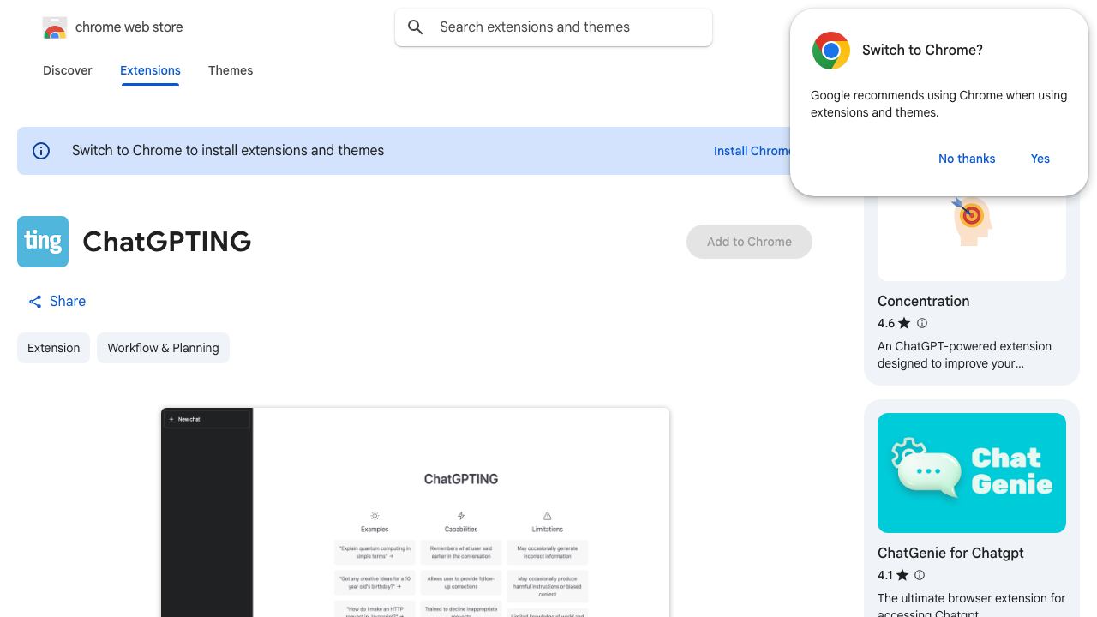Viewport: 1097px width, 617px height.
Task: Click the Add to Chrome button
Action: (749, 242)
